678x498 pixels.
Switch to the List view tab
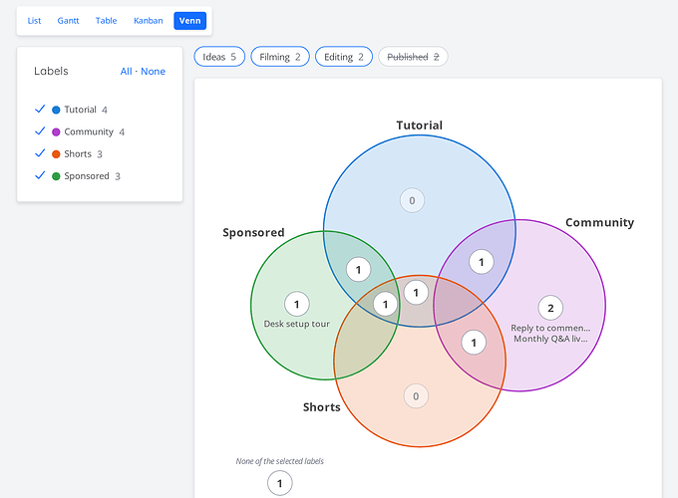34,21
